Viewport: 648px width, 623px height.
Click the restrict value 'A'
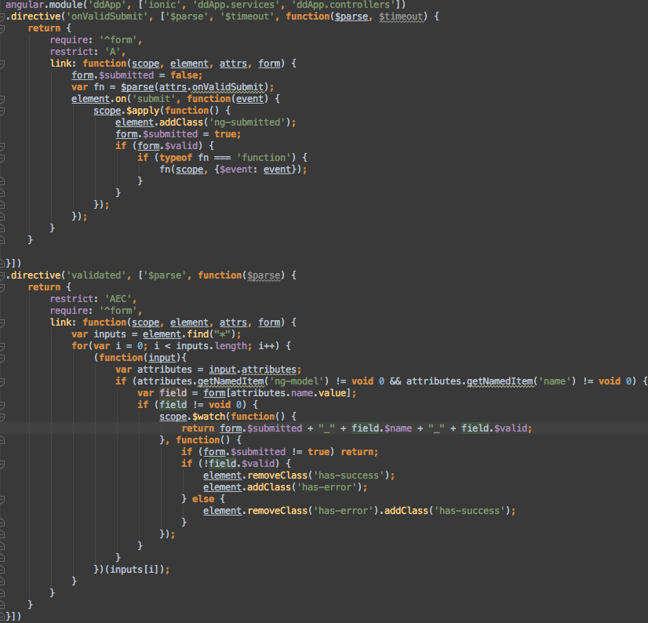click(x=112, y=52)
